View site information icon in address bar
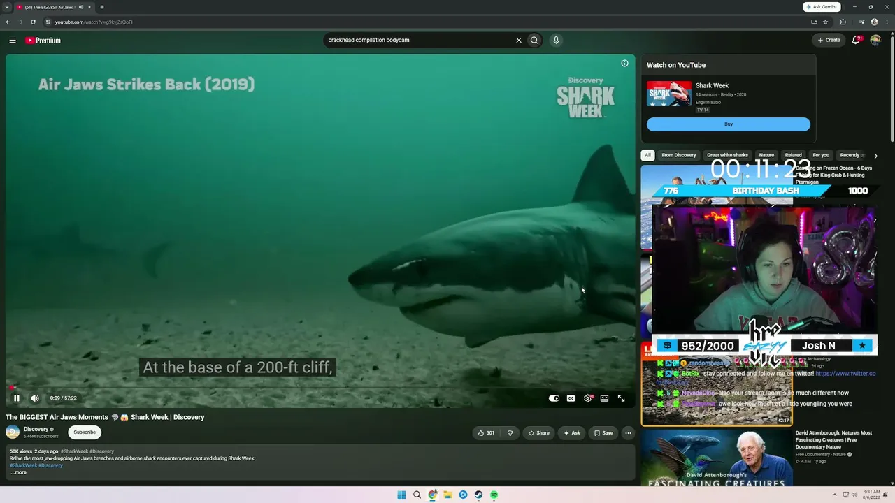The height and width of the screenshot is (503, 895). [x=48, y=22]
